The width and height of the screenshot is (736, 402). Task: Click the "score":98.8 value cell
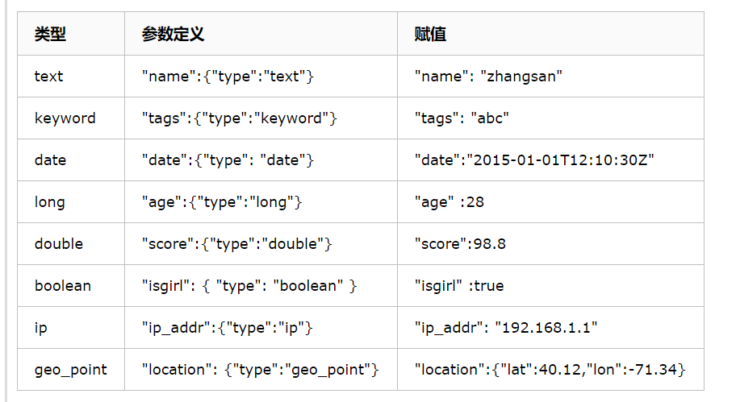(x=550, y=243)
